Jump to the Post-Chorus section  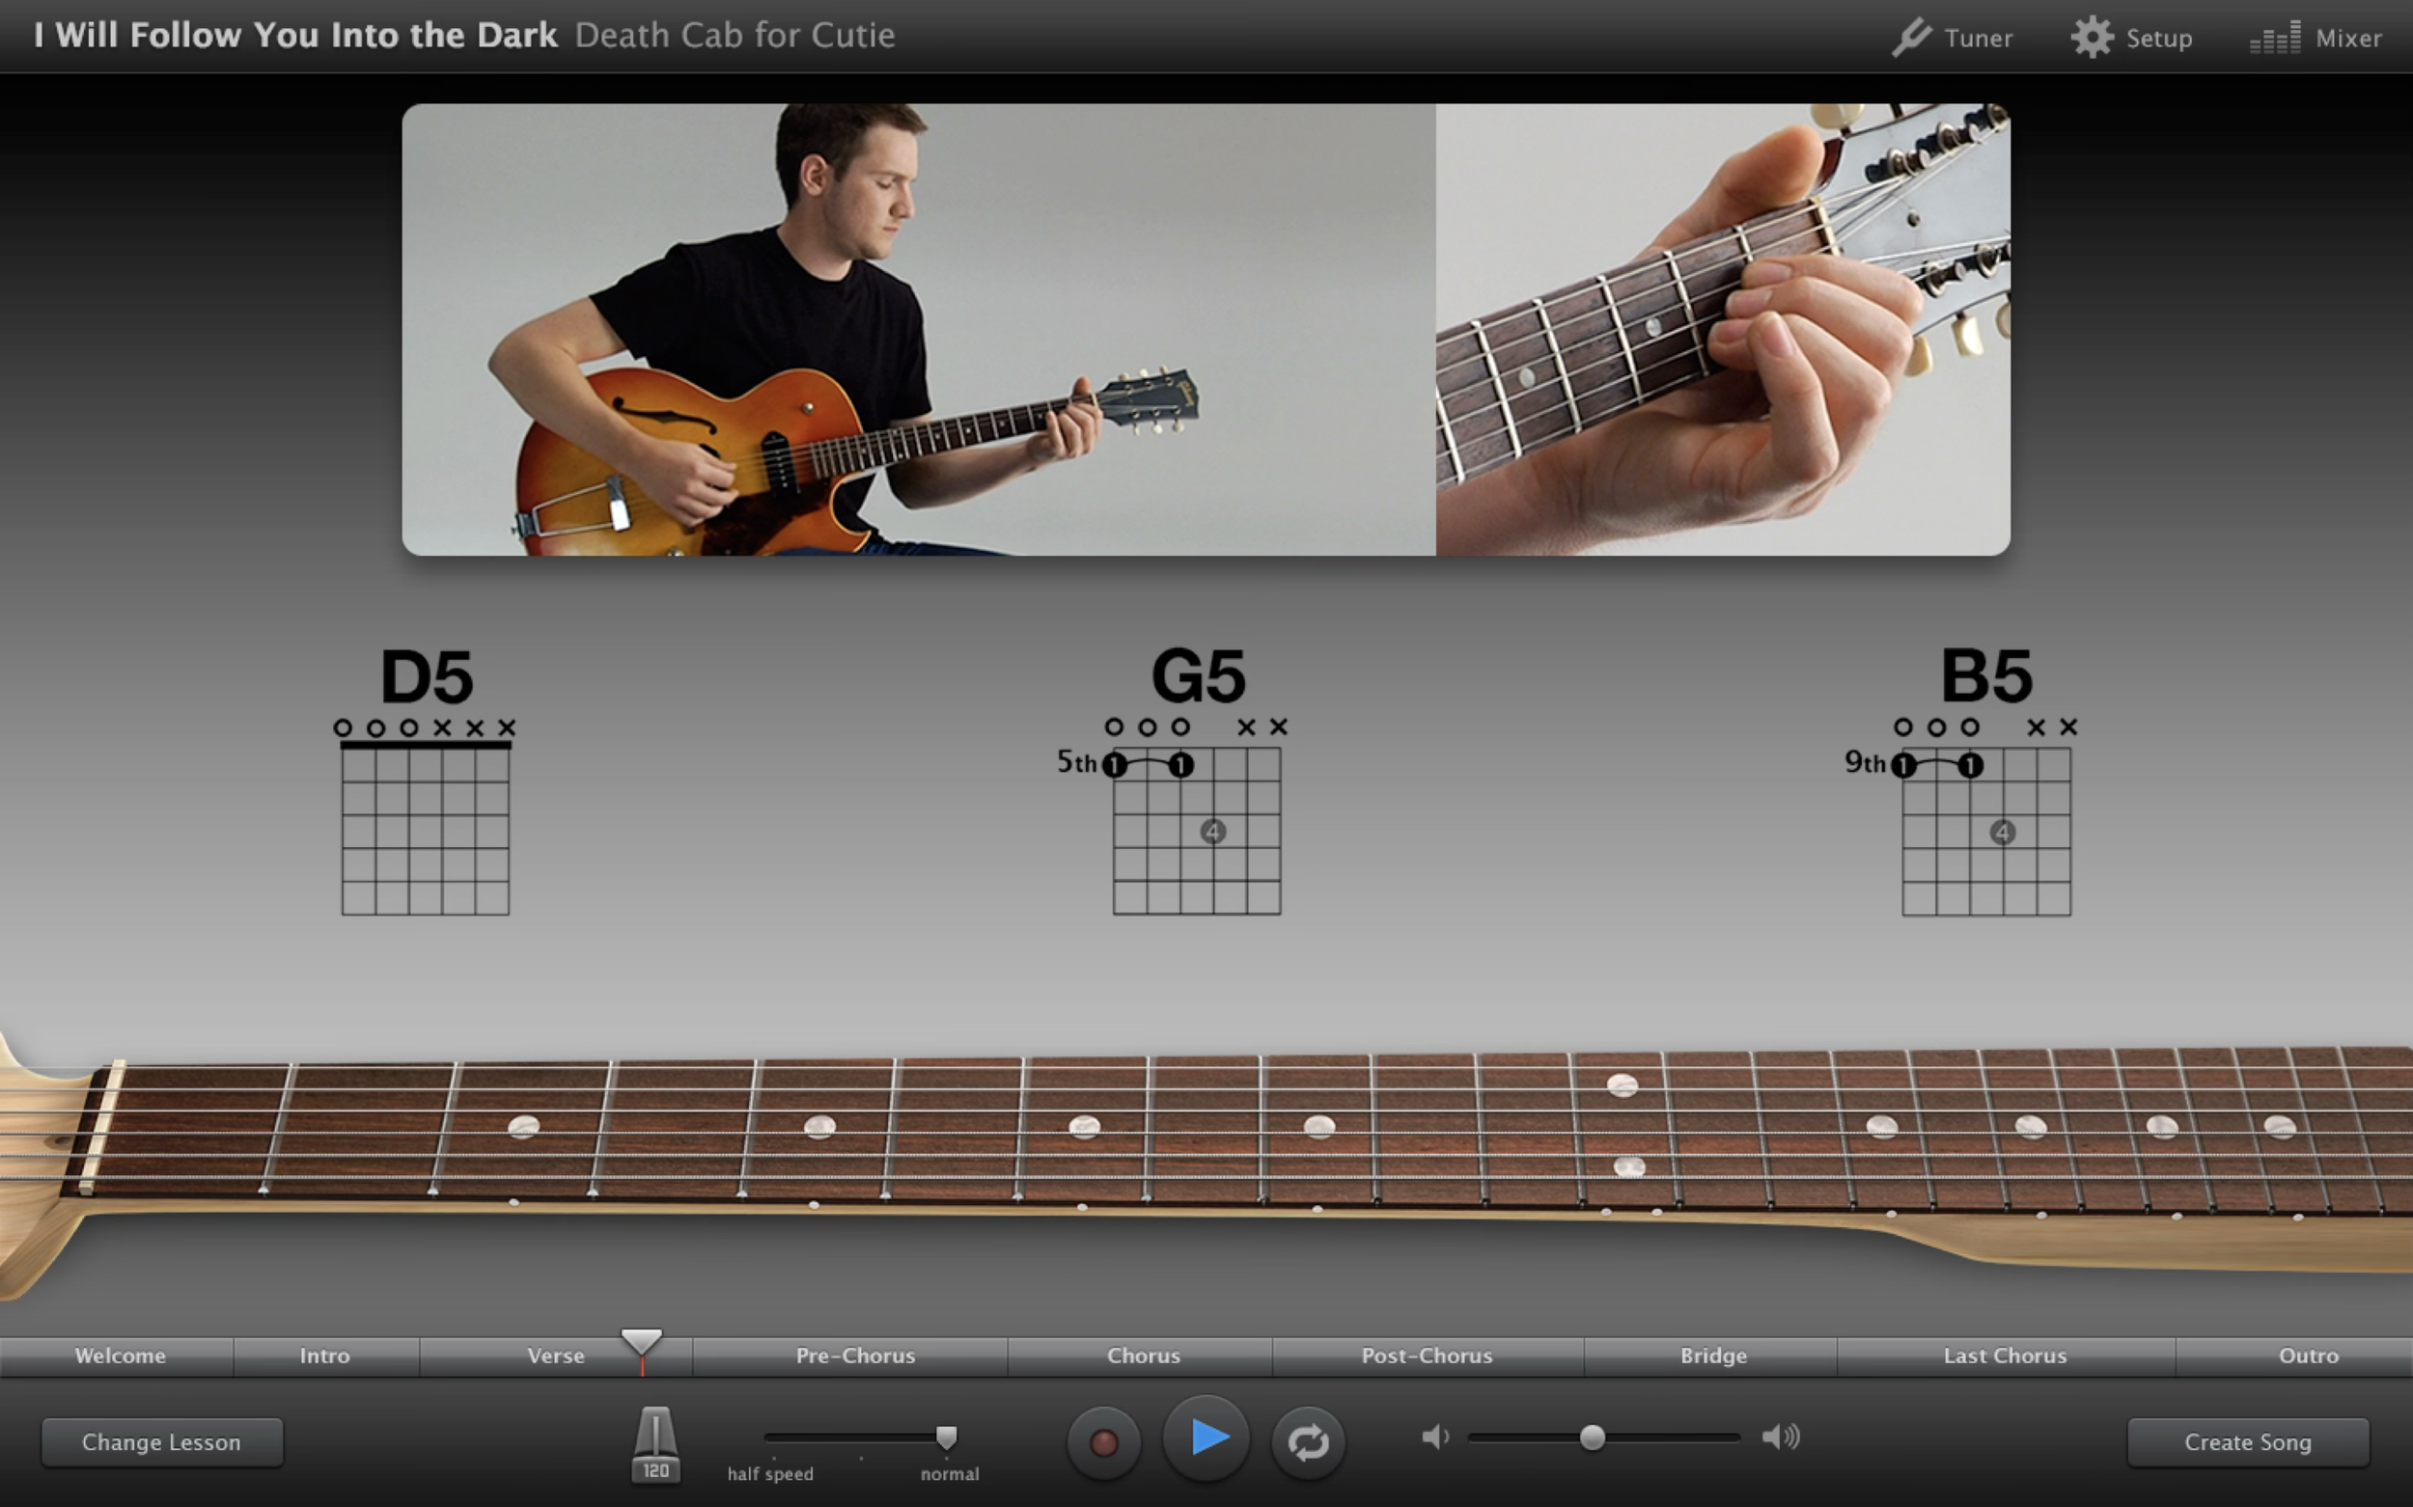tap(1428, 1356)
